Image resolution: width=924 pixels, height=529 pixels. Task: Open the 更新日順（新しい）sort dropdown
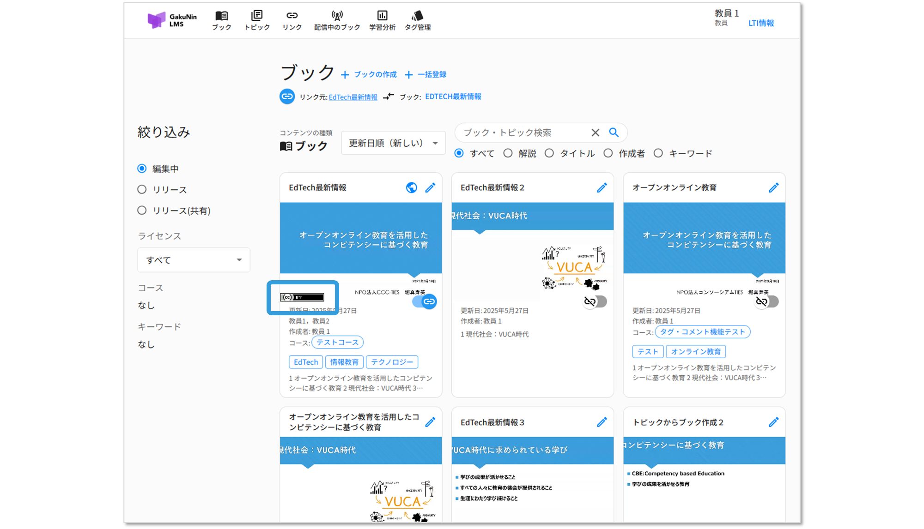point(393,143)
